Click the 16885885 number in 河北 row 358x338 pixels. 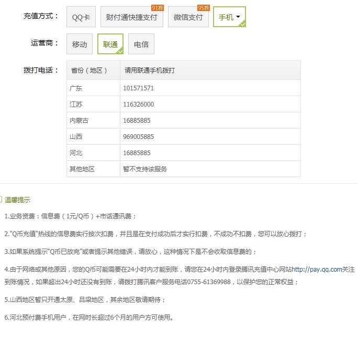(137, 153)
